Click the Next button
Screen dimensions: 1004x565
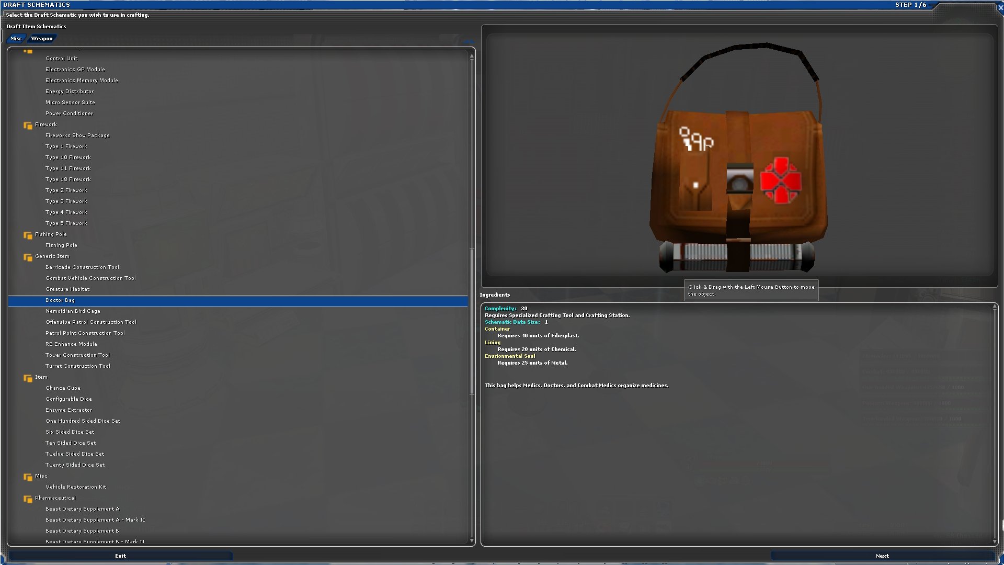[x=882, y=556]
